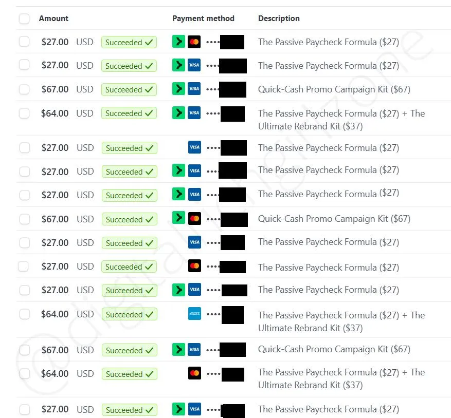Viewport: 451px width, 418px height.
Task: Click the Mastercard icon in the first payment row
Action: [x=194, y=42]
